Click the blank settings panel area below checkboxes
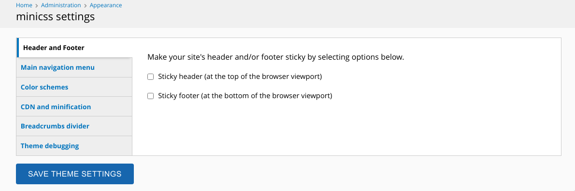Image resolution: width=575 pixels, height=191 pixels. (346, 128)
